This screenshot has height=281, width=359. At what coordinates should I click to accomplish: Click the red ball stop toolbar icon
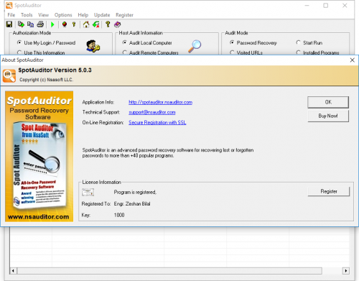click(65, 24)
